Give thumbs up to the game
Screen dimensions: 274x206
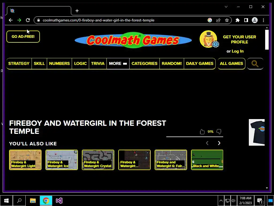[x=202, y=131]
